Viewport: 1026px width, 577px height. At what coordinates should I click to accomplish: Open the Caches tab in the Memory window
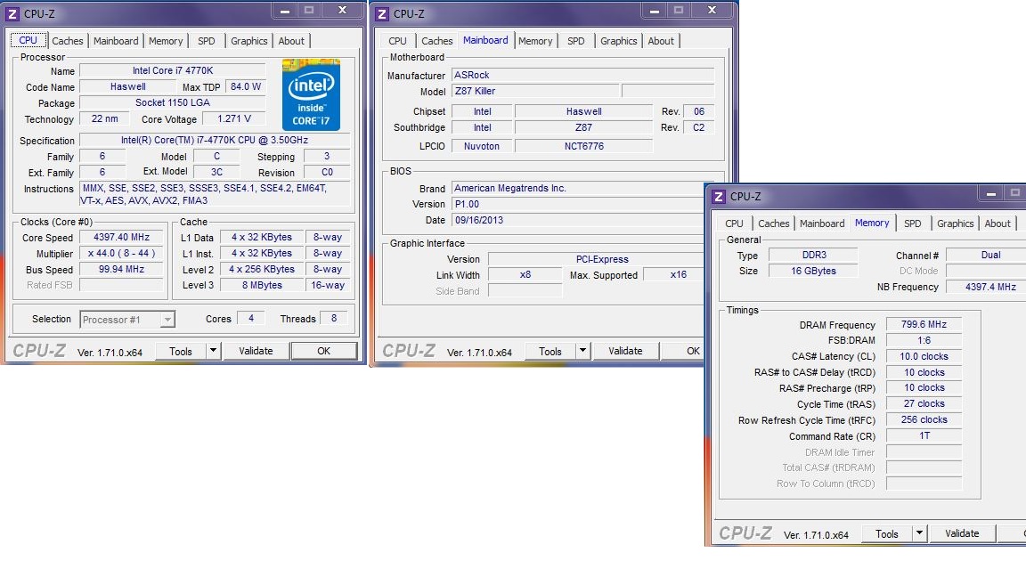[x=773, y=223]
